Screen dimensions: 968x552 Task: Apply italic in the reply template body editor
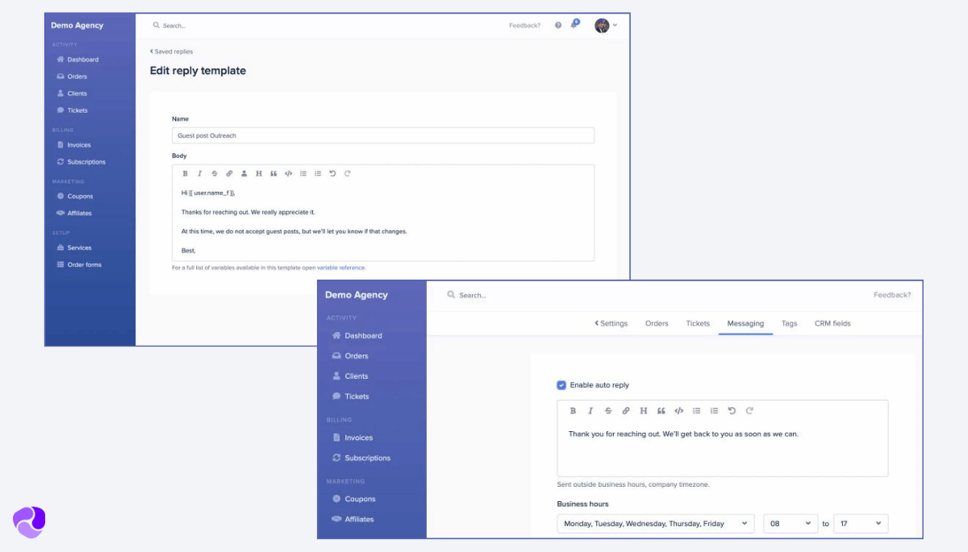[x=199, y=173]
